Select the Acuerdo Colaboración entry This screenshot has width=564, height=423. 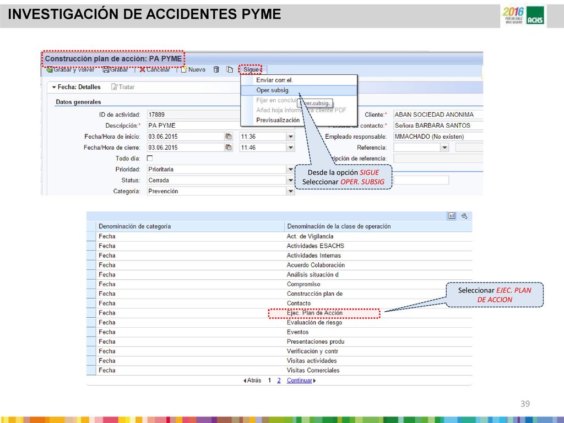tap(316, 265)
